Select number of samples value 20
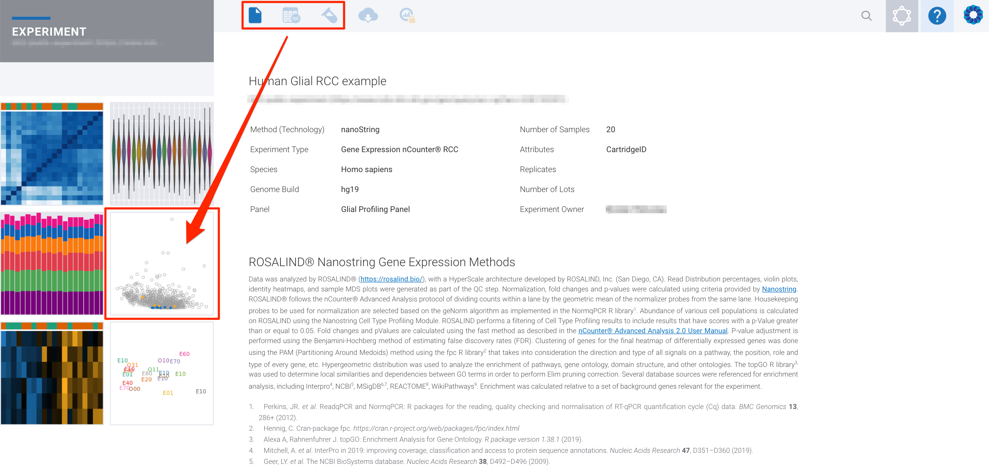This screenshot has width=989, height=466. click(610, 130)
